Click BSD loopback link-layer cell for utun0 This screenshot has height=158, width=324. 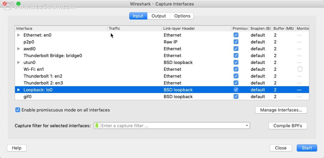point(178,62)
